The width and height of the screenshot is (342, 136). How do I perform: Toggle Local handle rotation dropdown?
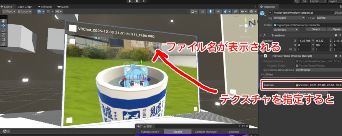pos(25,12)
